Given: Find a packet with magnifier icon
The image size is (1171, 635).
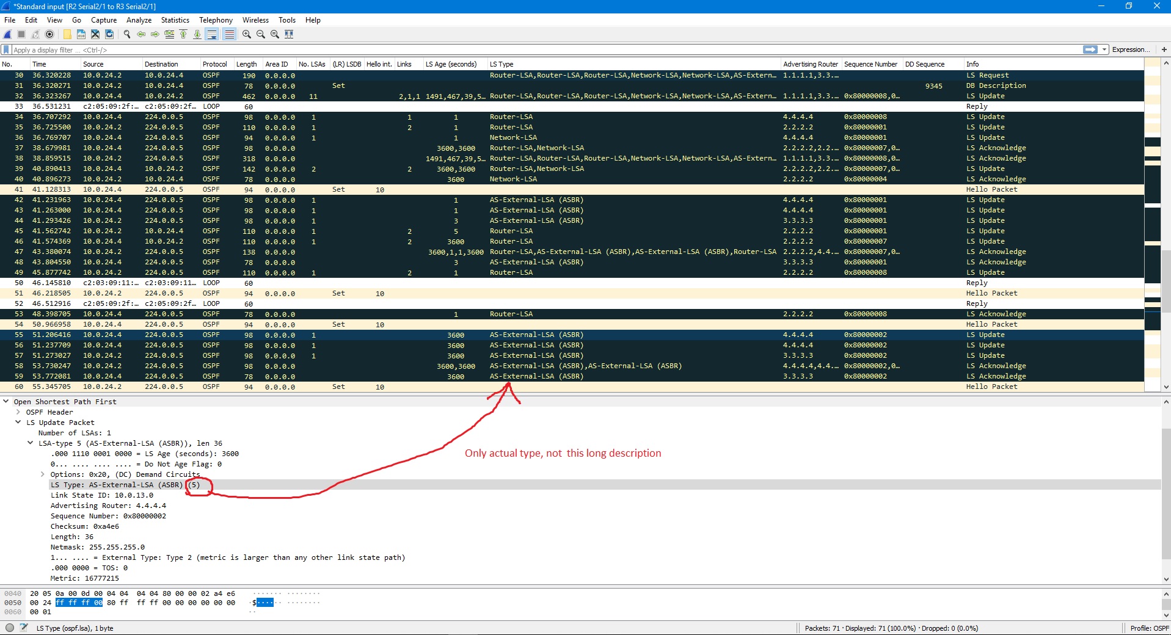Looking at the screenshot, I should (x=127, y=34).
